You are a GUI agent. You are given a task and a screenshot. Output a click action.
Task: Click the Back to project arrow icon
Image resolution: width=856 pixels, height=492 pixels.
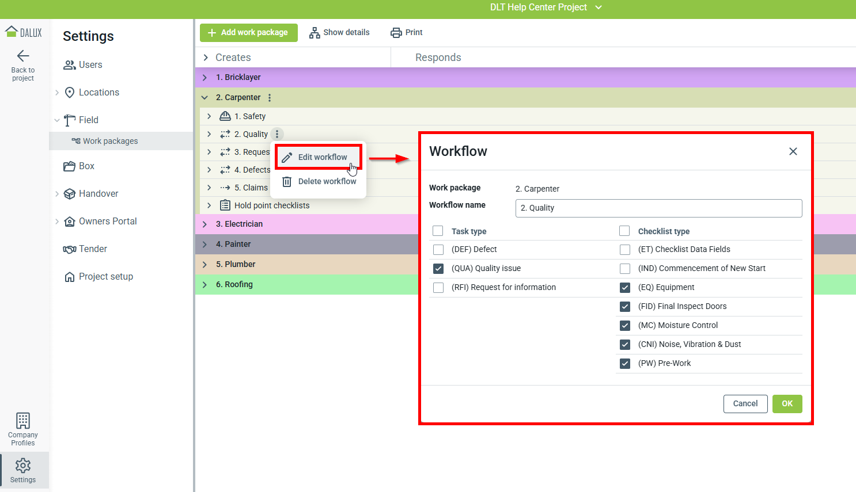point(23,56)
